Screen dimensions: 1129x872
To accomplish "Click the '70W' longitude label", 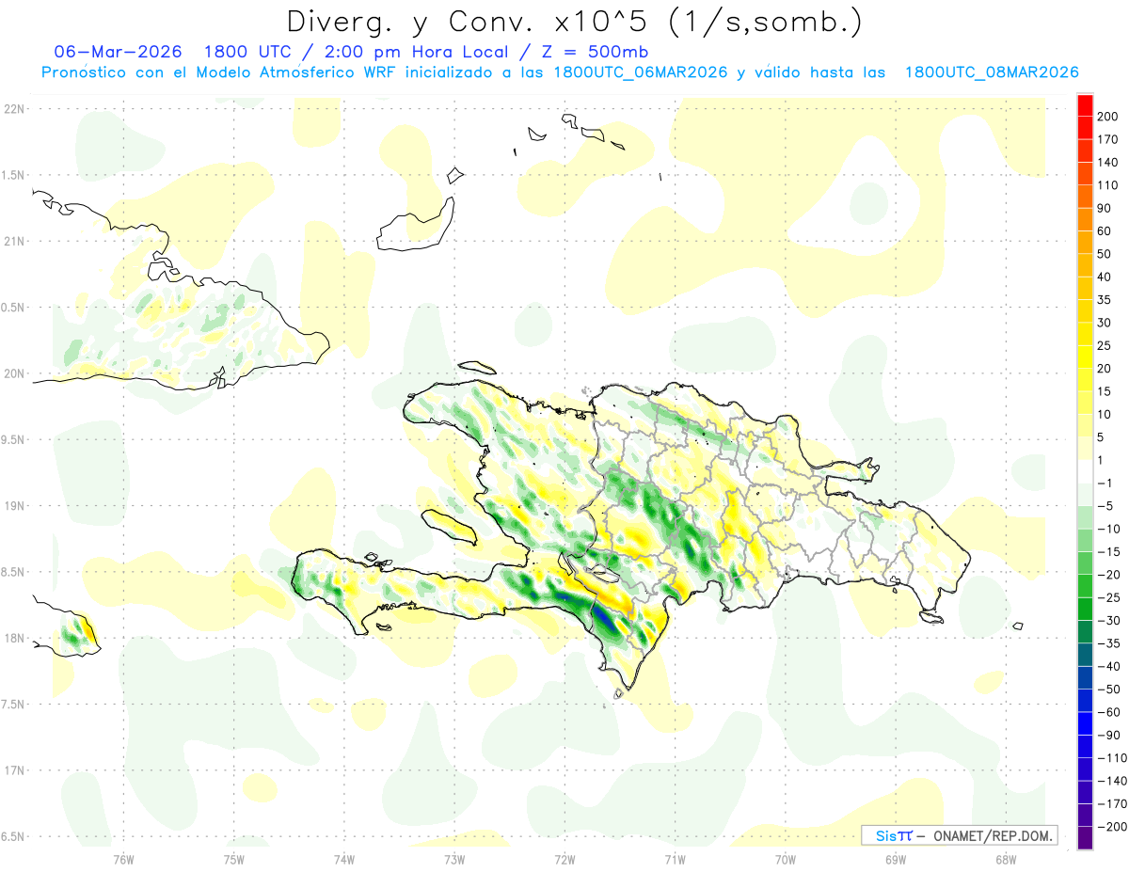I will pos(785,858).
